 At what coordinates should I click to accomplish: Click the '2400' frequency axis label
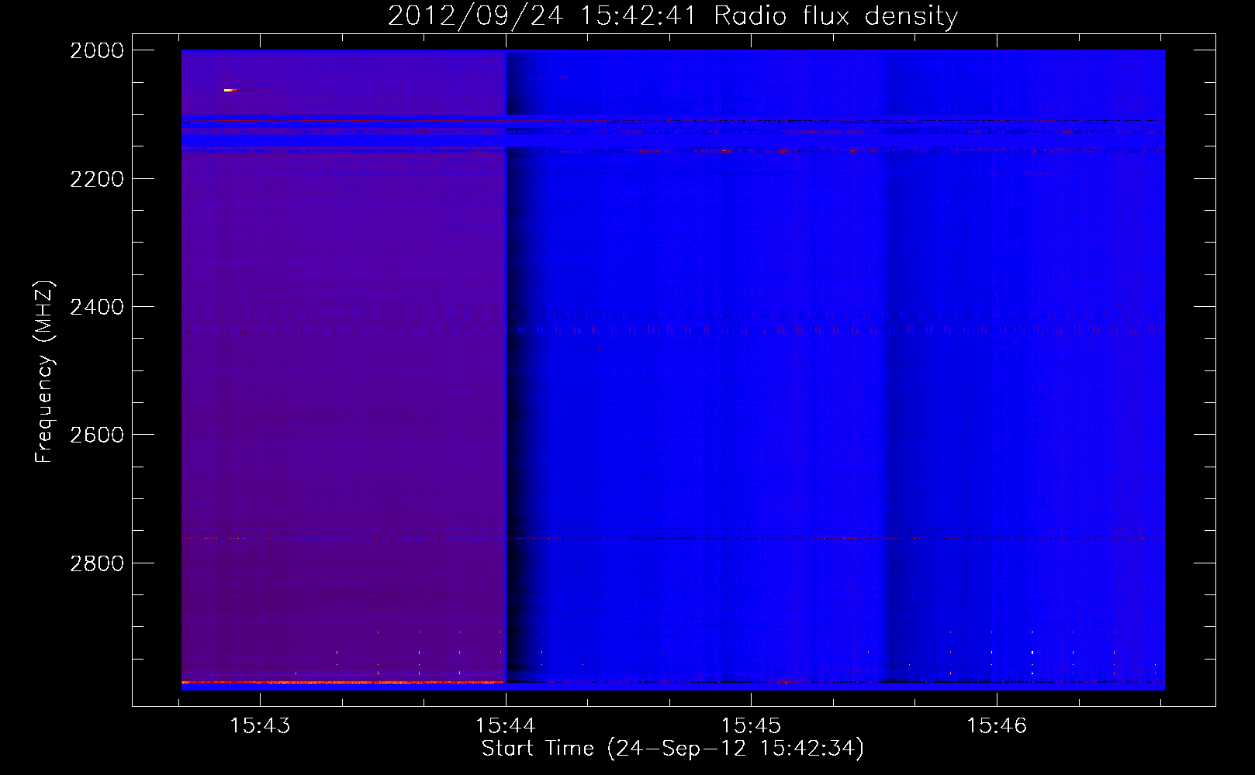click(x=97, y=307)
